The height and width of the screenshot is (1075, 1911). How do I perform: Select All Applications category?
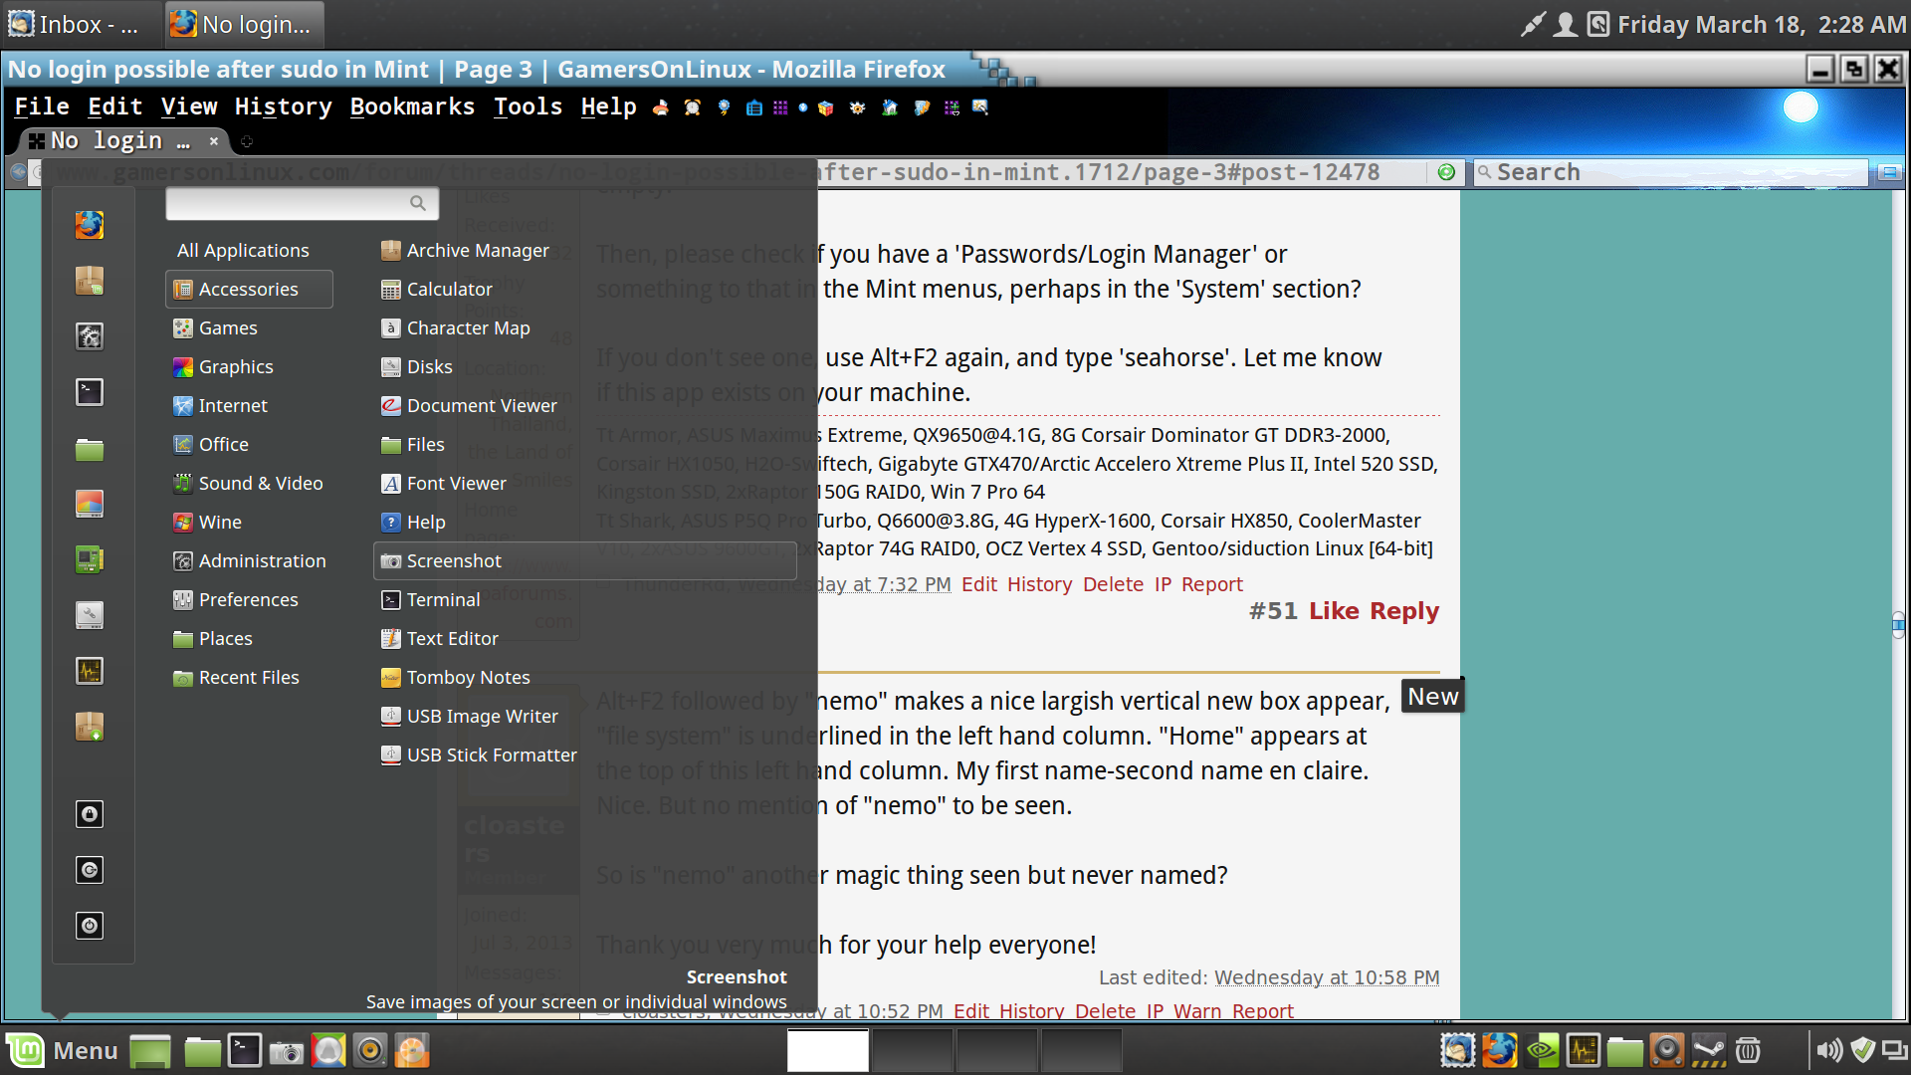pos(249,250)
